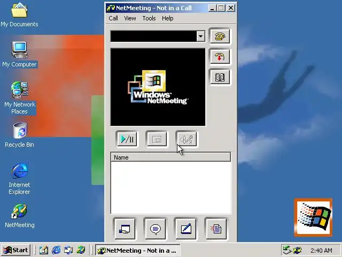Viewport: 342px width, 257px height.
Task: Open the Whiteboard pen tool
Action: 186,229
